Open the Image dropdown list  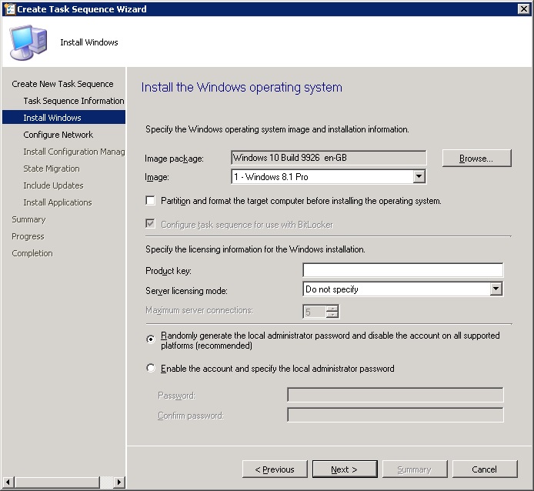(419, 177)
